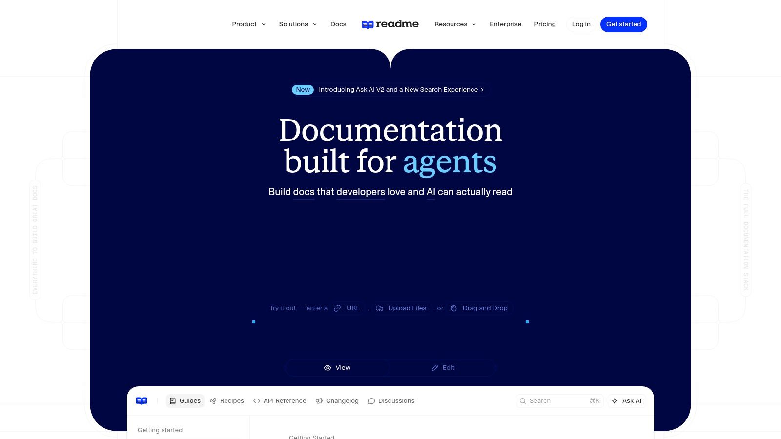This screenshot has height=439, width=781.
Task: Click the sparkle Ask AI icon
Action: [x=615, y=401]
